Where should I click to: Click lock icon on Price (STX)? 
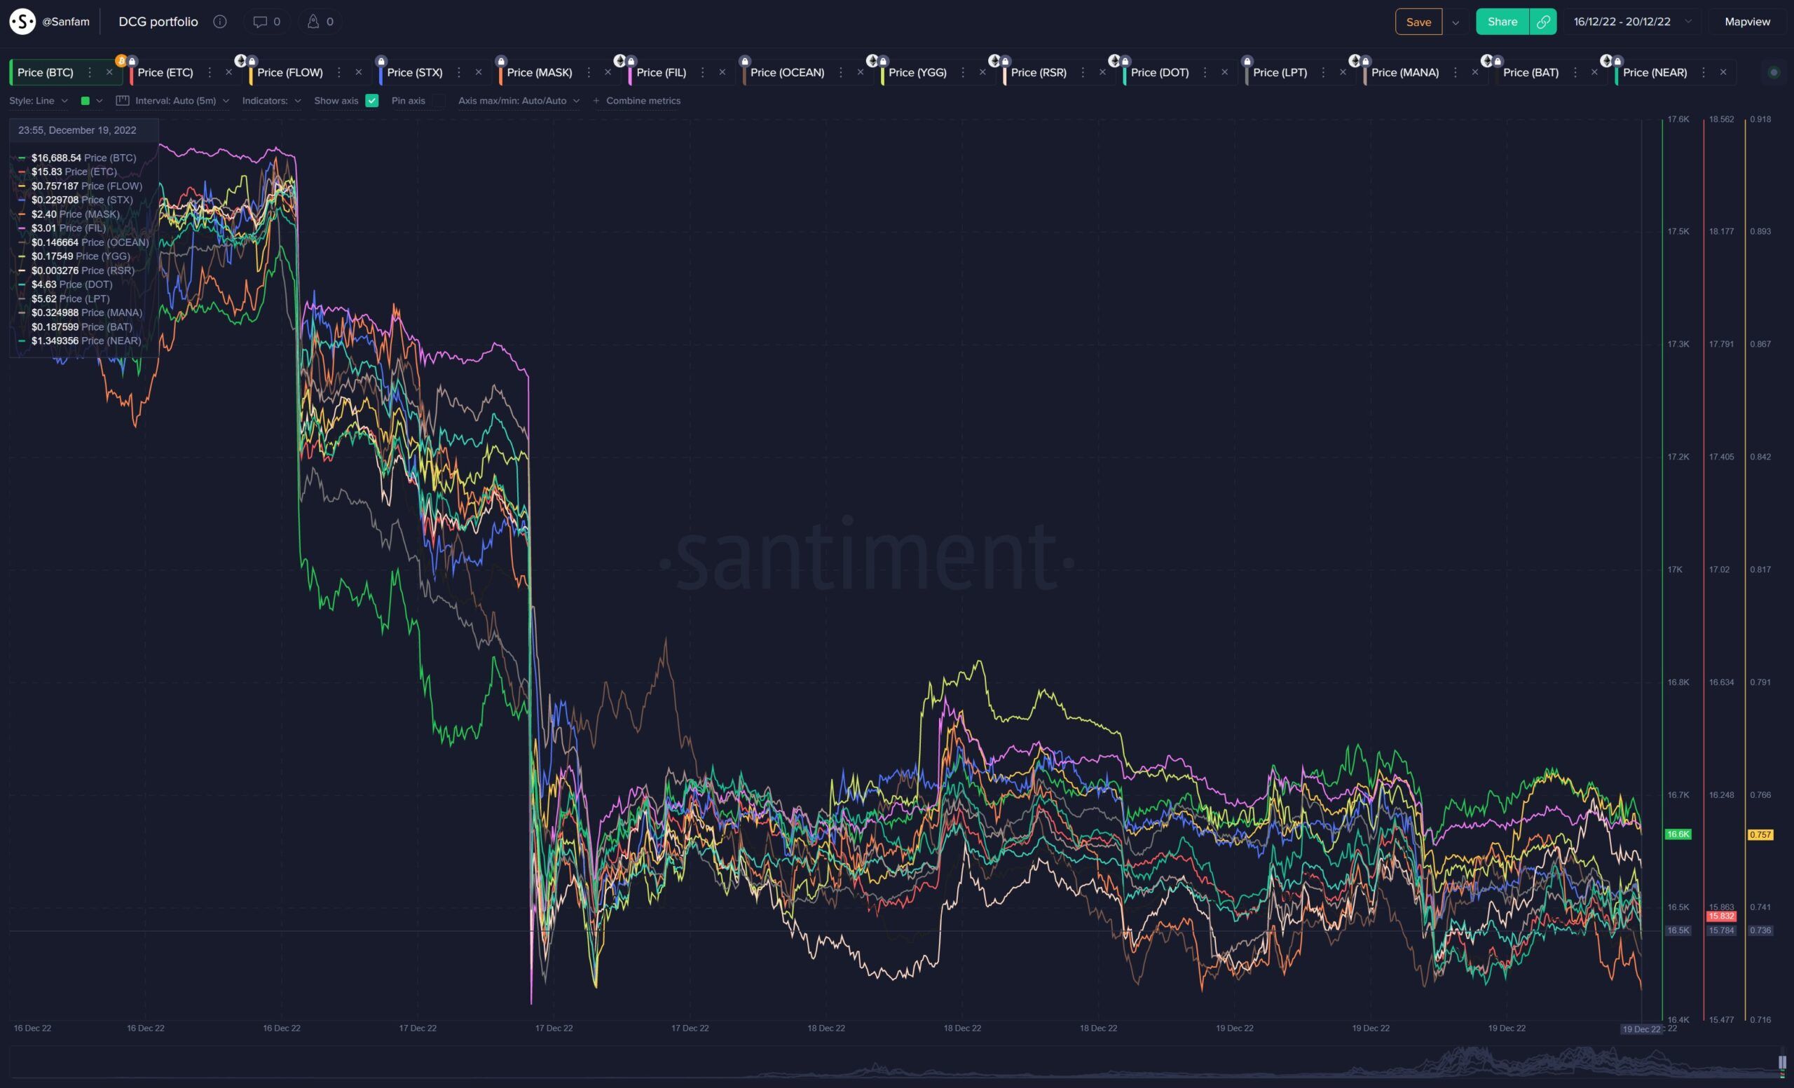point(381,61)
